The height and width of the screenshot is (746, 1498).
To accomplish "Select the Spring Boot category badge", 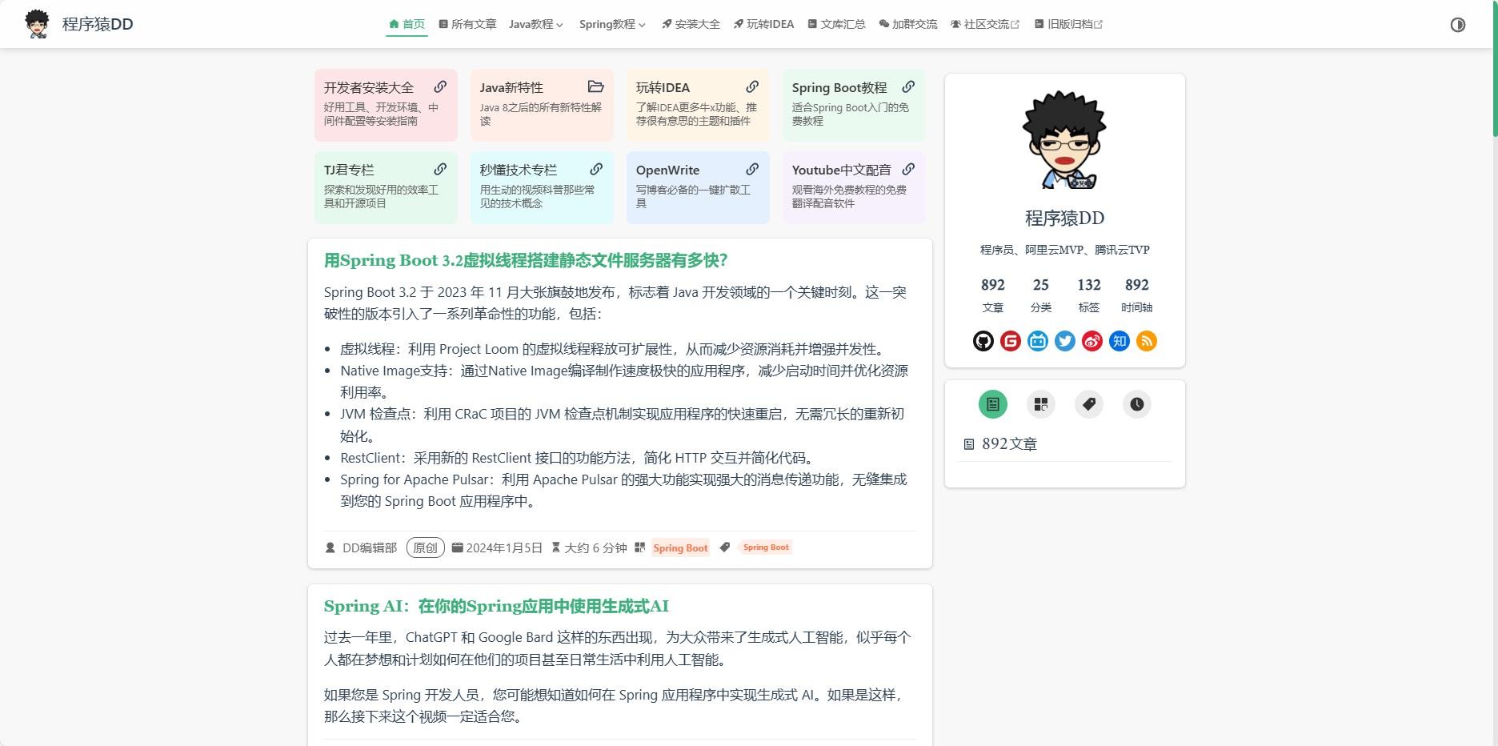I will click(x=680, y=547).
